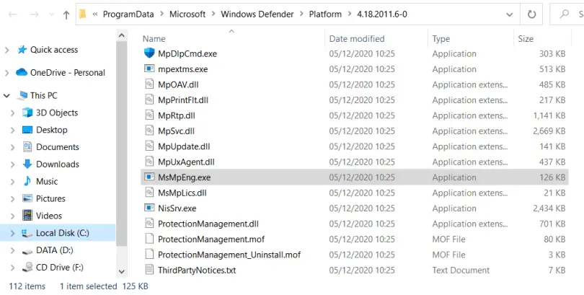
Task: Click the CD Drive (F:) disc icon
Action: click(x=27, y=267)
